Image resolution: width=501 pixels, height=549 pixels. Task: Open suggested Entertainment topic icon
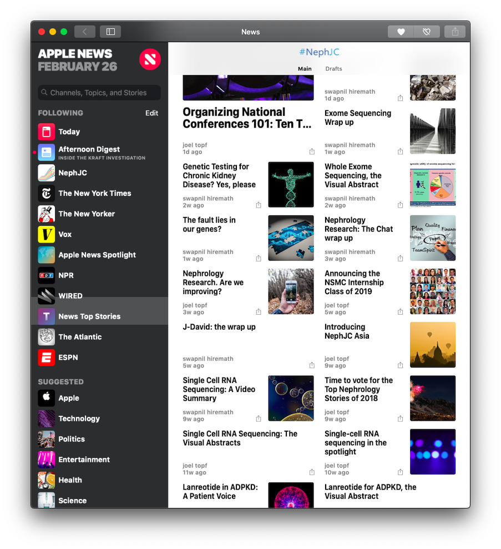tap(47, 460)
